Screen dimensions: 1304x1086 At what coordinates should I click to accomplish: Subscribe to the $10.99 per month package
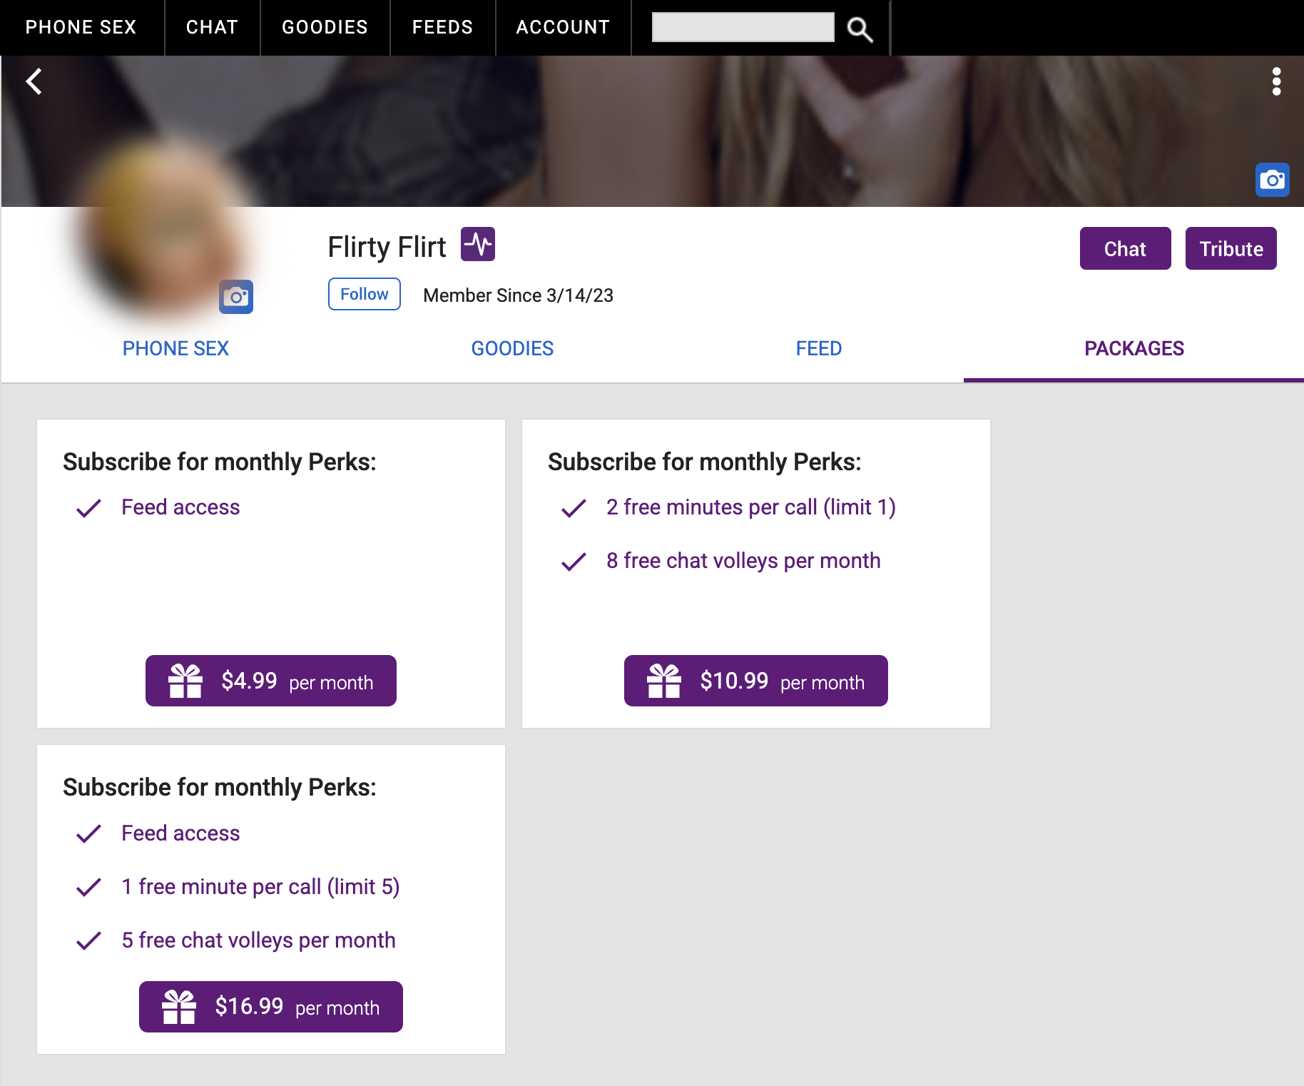click(x=756, y=681)
